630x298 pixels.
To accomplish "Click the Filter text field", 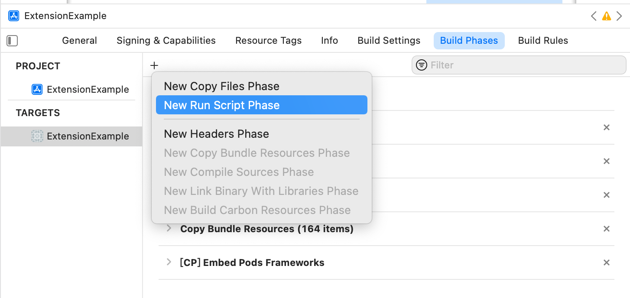I will [524, 65].
